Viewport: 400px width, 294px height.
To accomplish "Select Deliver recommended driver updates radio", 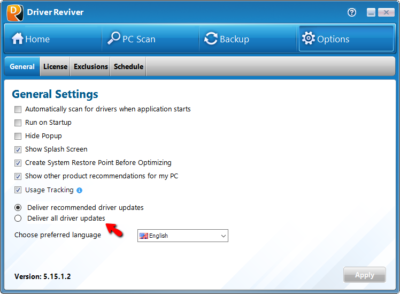I will click(x=18, y=207).
